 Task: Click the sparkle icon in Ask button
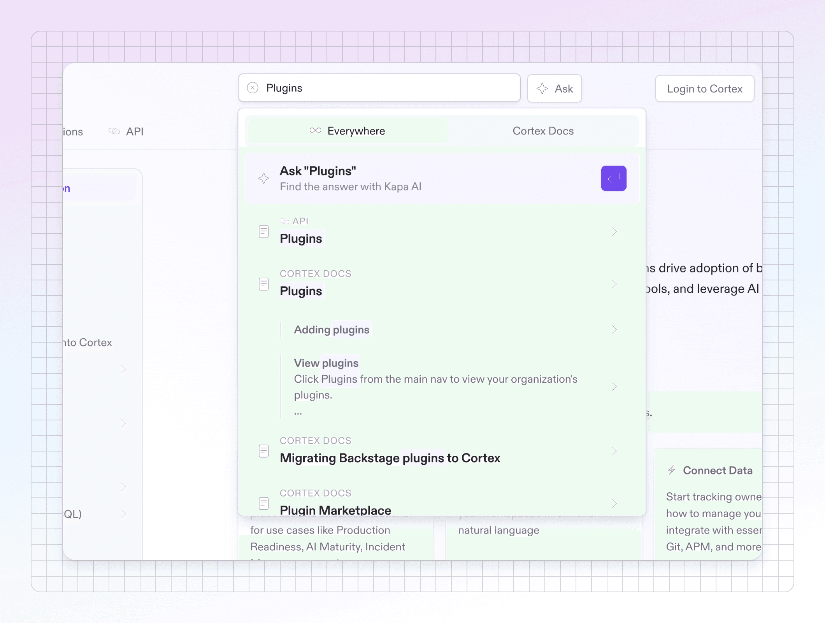[542, 88]
